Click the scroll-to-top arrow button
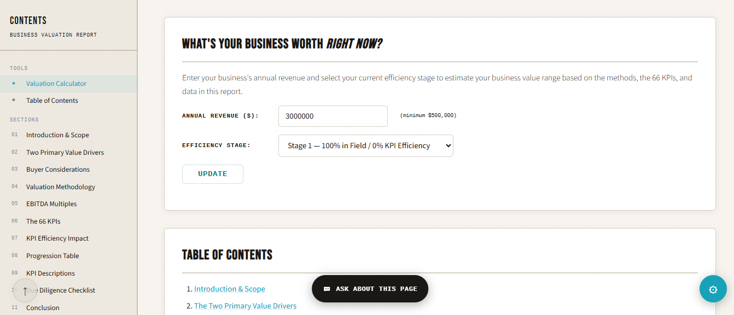 [x=25, y=290]
